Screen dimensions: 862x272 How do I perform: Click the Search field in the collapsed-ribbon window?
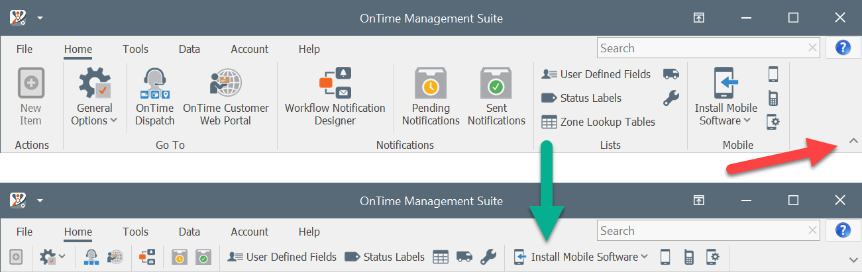click(709, 231)
